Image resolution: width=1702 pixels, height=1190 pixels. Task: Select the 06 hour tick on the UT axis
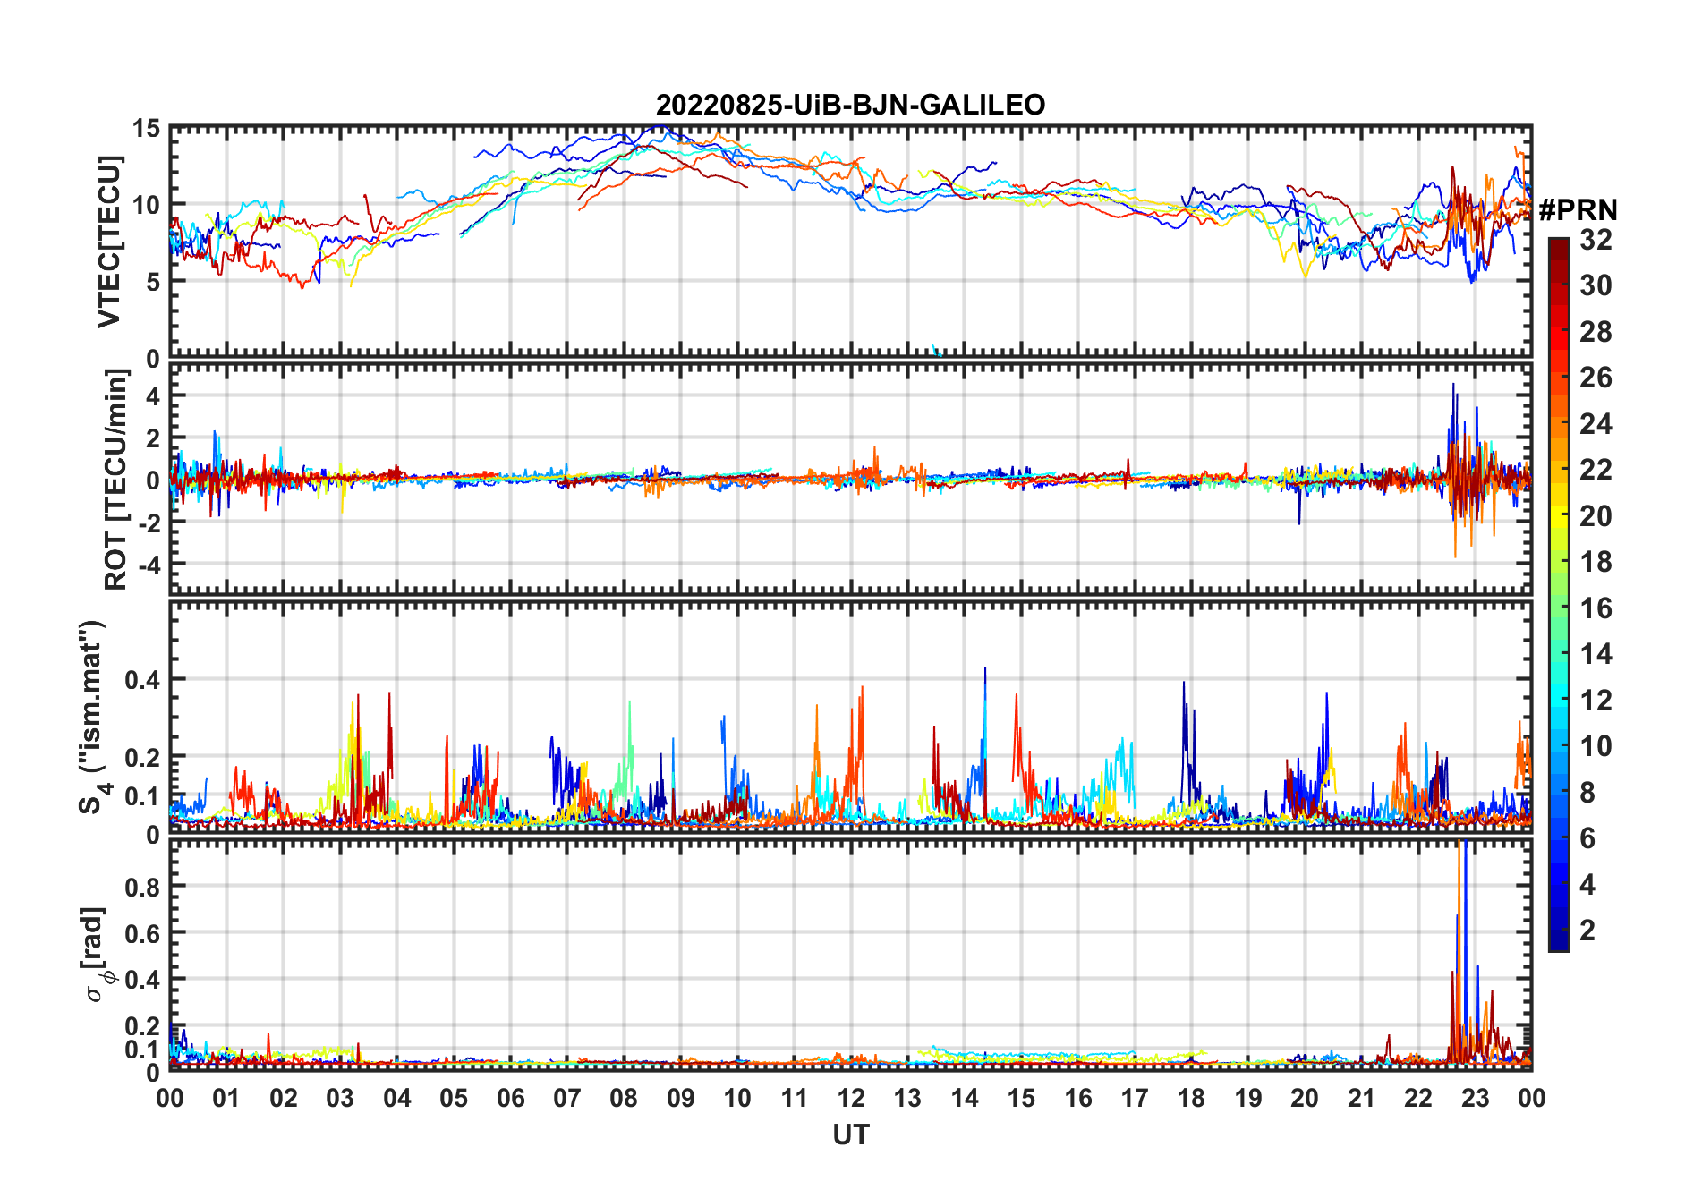pos(510,1098)
